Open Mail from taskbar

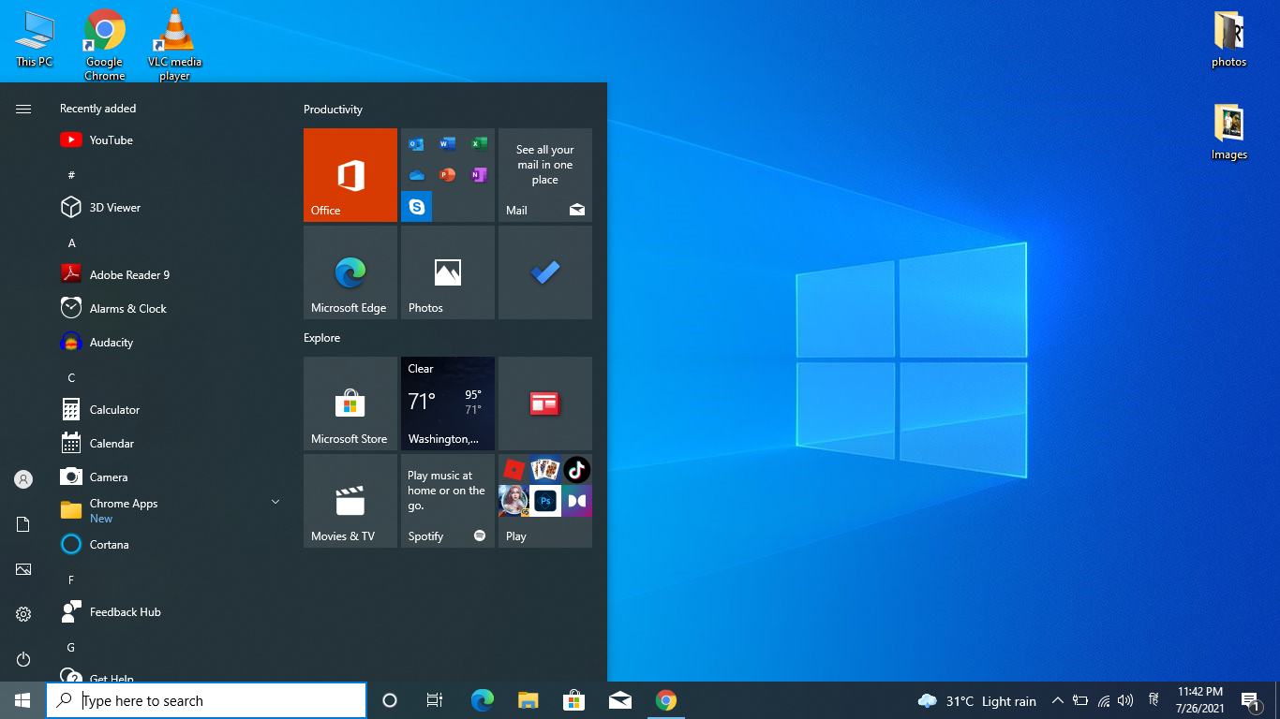[619, 700]
